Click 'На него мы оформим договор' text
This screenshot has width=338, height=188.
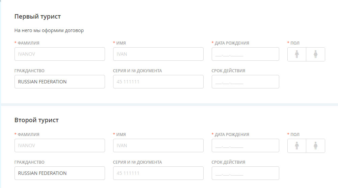coord(49,30)
